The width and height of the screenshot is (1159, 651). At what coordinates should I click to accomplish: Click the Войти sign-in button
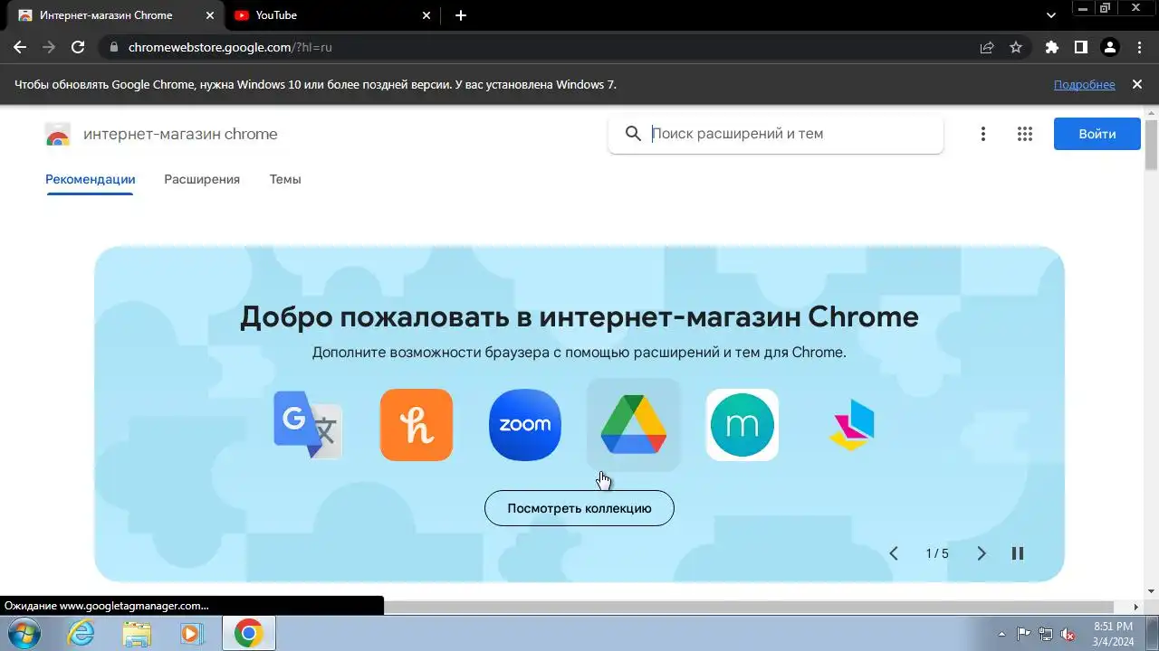pos(1097,134)
